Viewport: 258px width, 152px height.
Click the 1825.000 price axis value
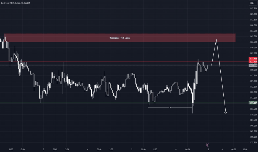[253, 81]
